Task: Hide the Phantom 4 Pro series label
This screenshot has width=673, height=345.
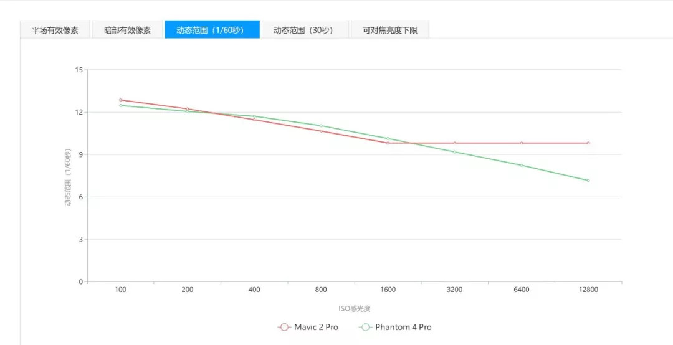Action: pos(403,327)
